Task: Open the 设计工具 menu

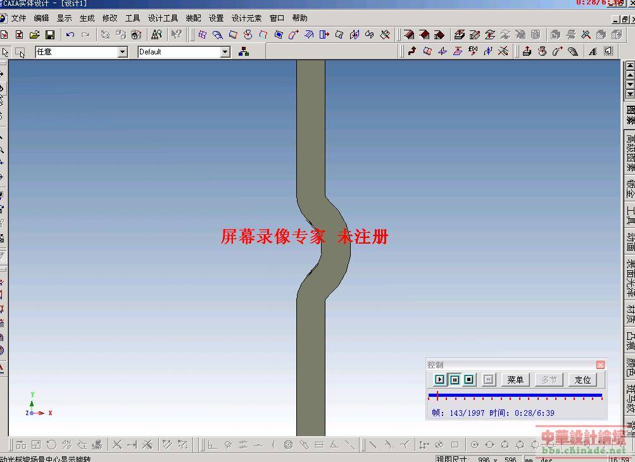Action: (x=163, y=18)
